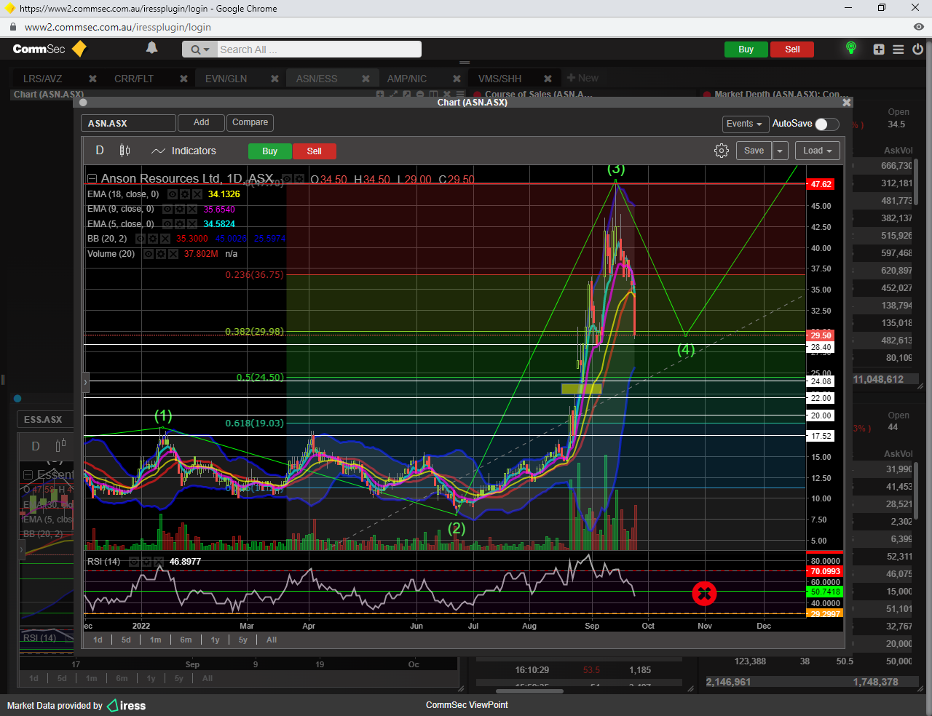
Task: Open chart settings gear icon
Action: 721,151
